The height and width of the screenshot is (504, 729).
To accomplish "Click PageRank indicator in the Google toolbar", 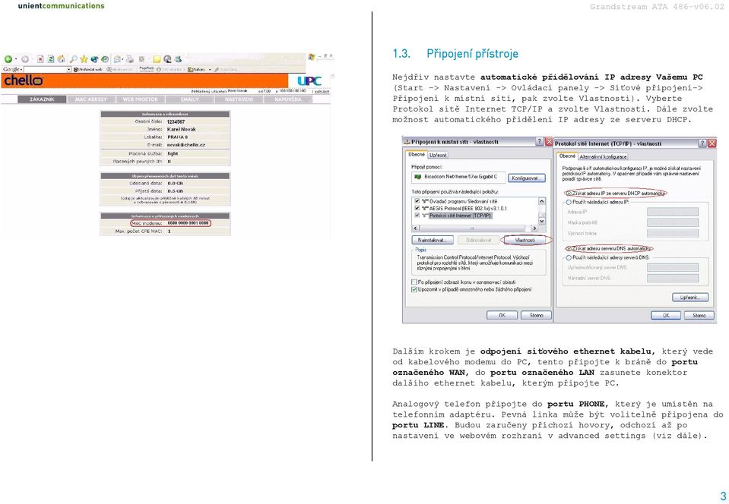I will pos(147,68).
